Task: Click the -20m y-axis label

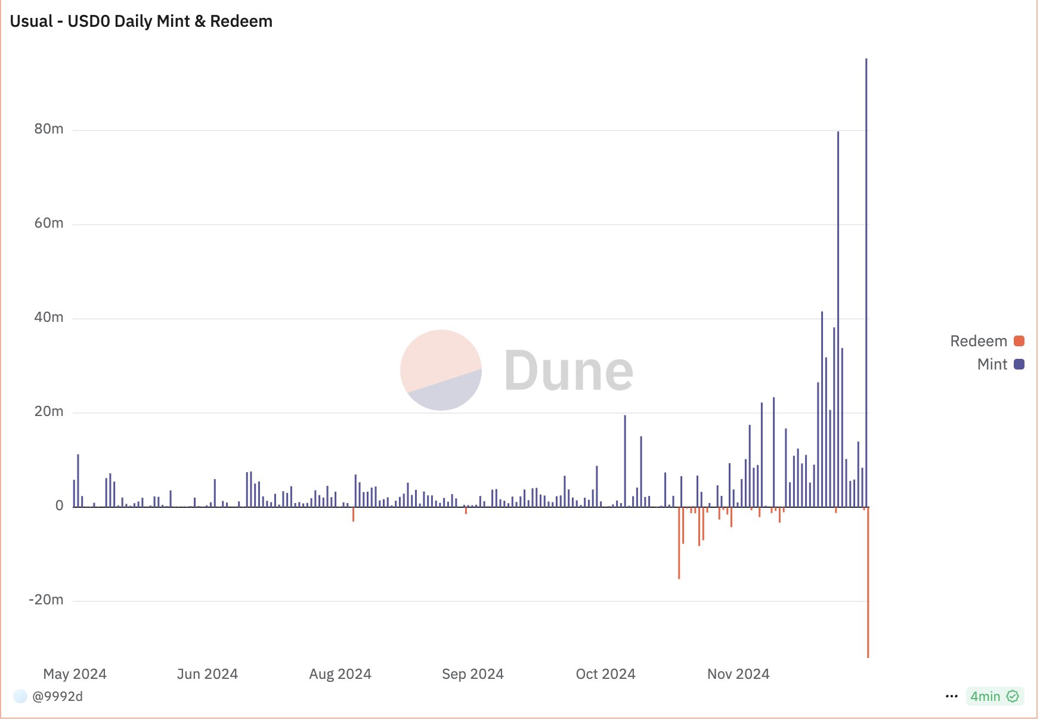Action: point(46,600)
